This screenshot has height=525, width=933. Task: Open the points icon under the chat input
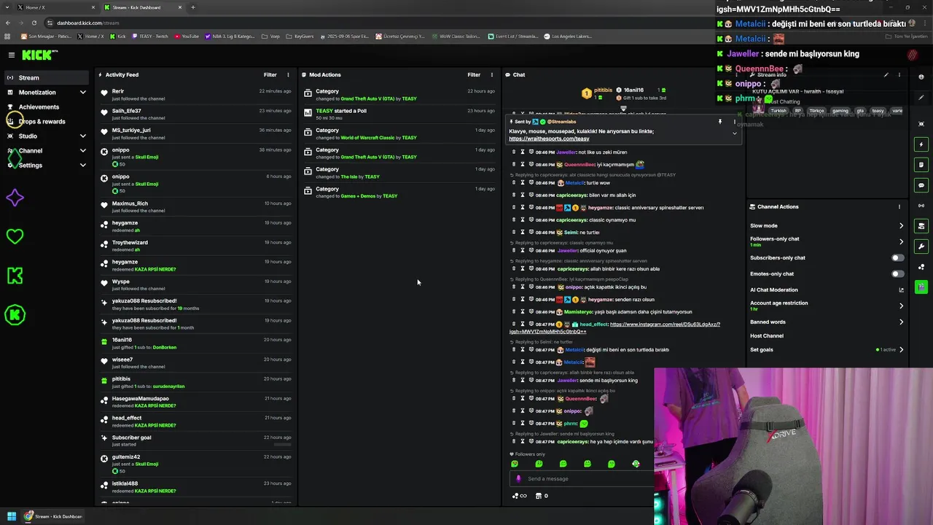(x=516, y=496)
